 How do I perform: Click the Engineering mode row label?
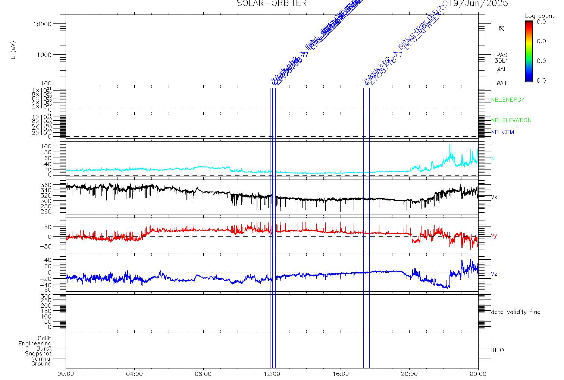[35, 343]
